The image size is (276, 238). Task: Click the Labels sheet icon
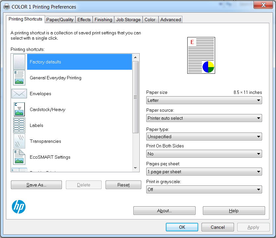[19, 125]
